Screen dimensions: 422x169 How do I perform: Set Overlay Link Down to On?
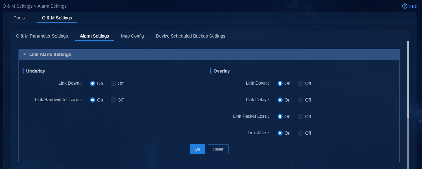coord(280,83)
